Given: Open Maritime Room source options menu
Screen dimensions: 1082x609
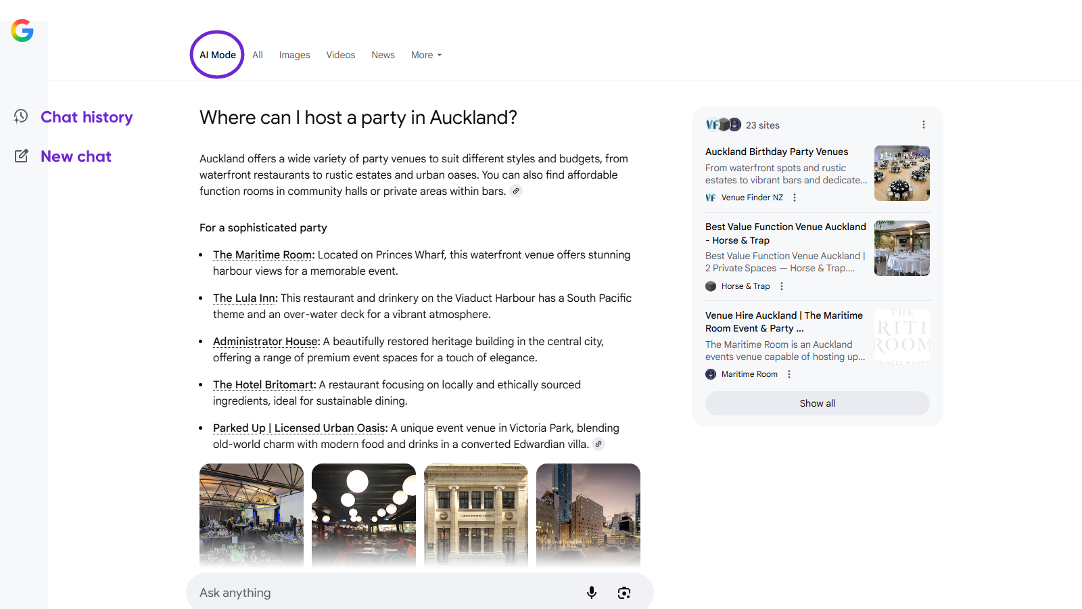Looking at the screenshot, I should (789, 374).
